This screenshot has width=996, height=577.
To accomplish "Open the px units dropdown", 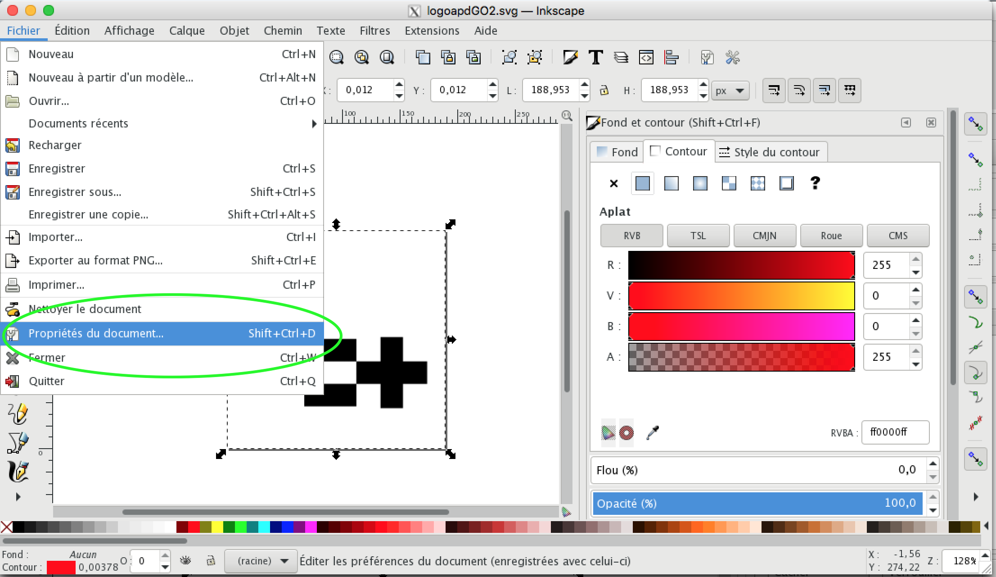I will 730,91.
